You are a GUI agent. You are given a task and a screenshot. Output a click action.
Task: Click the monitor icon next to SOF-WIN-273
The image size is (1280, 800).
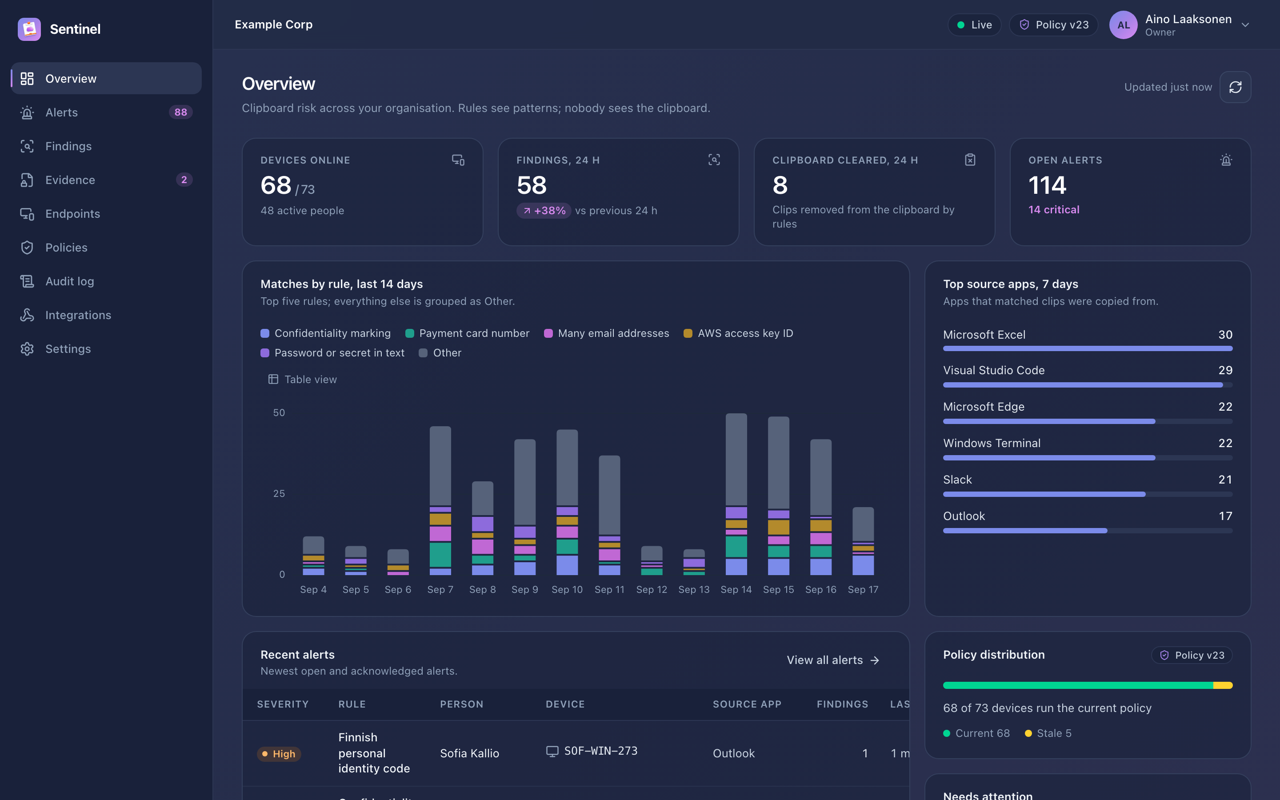tap(552, 751)
